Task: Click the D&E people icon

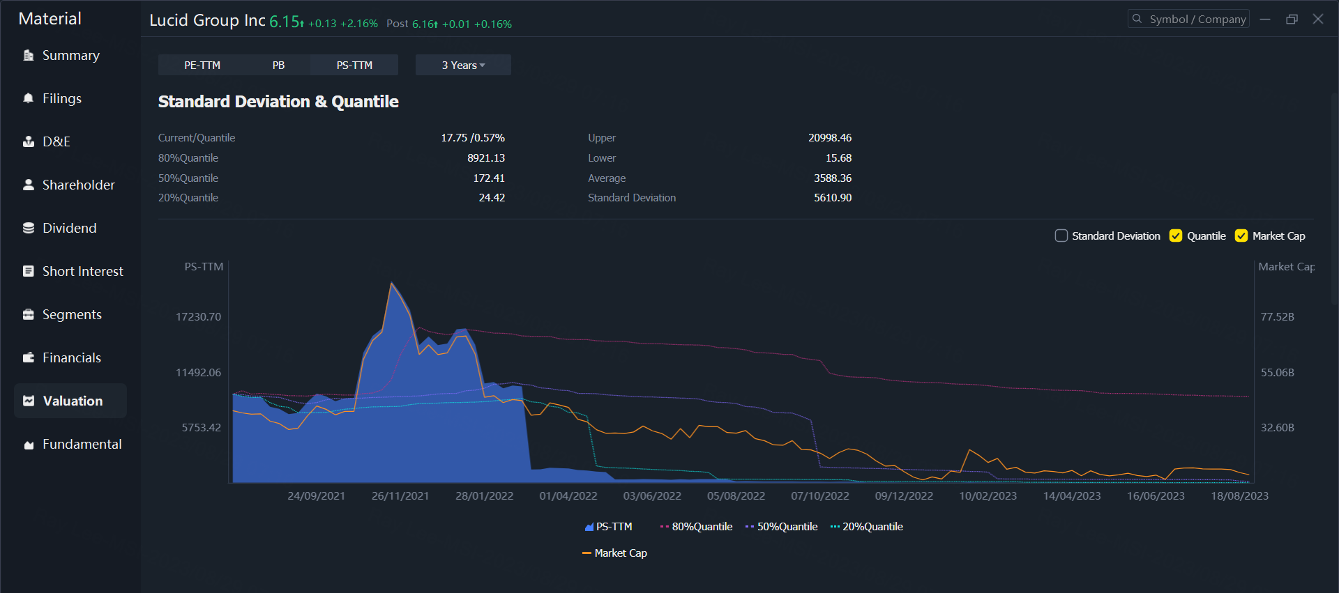Action: tap(29, 141)
